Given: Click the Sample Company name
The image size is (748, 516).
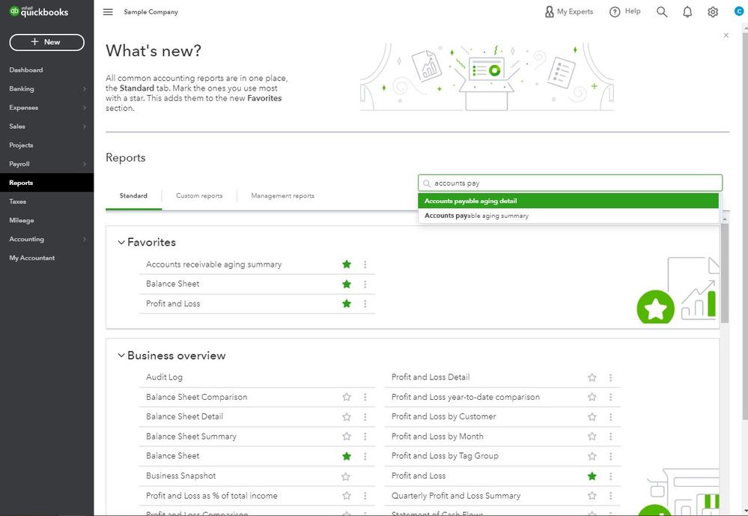Looking at the screenshot, I should pyautogui.click(x=150, y=12).
